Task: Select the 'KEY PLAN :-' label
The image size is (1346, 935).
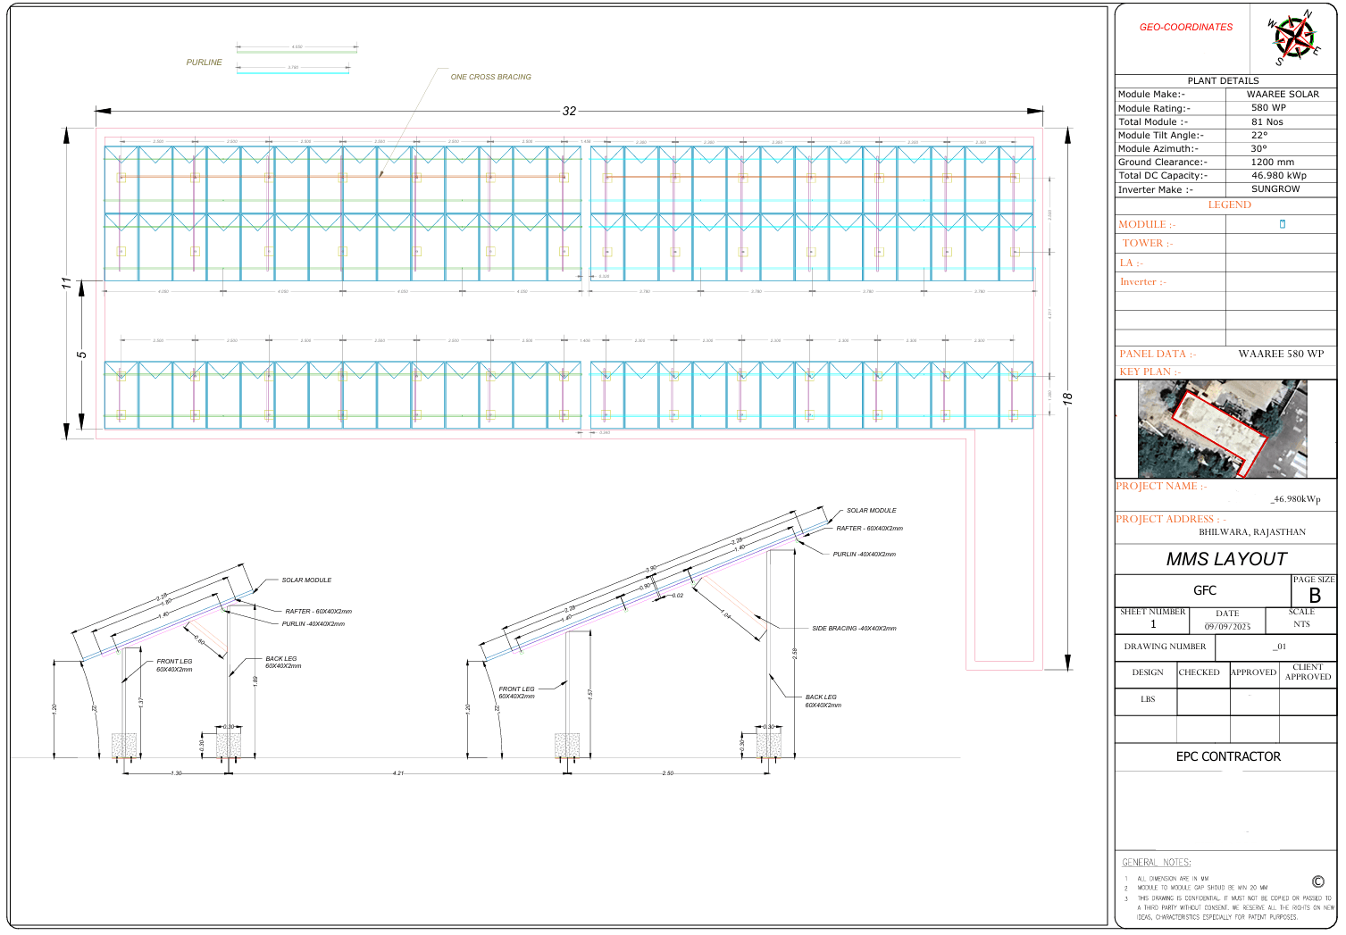Action: 1150,371
